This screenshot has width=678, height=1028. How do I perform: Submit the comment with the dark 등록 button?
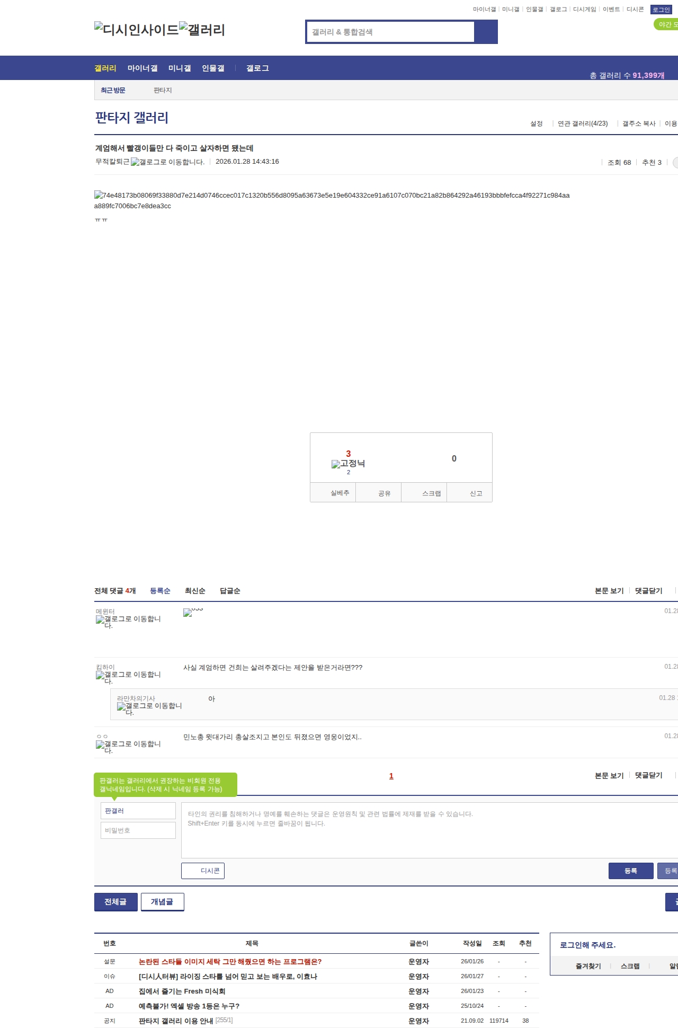tap(631, 871)
